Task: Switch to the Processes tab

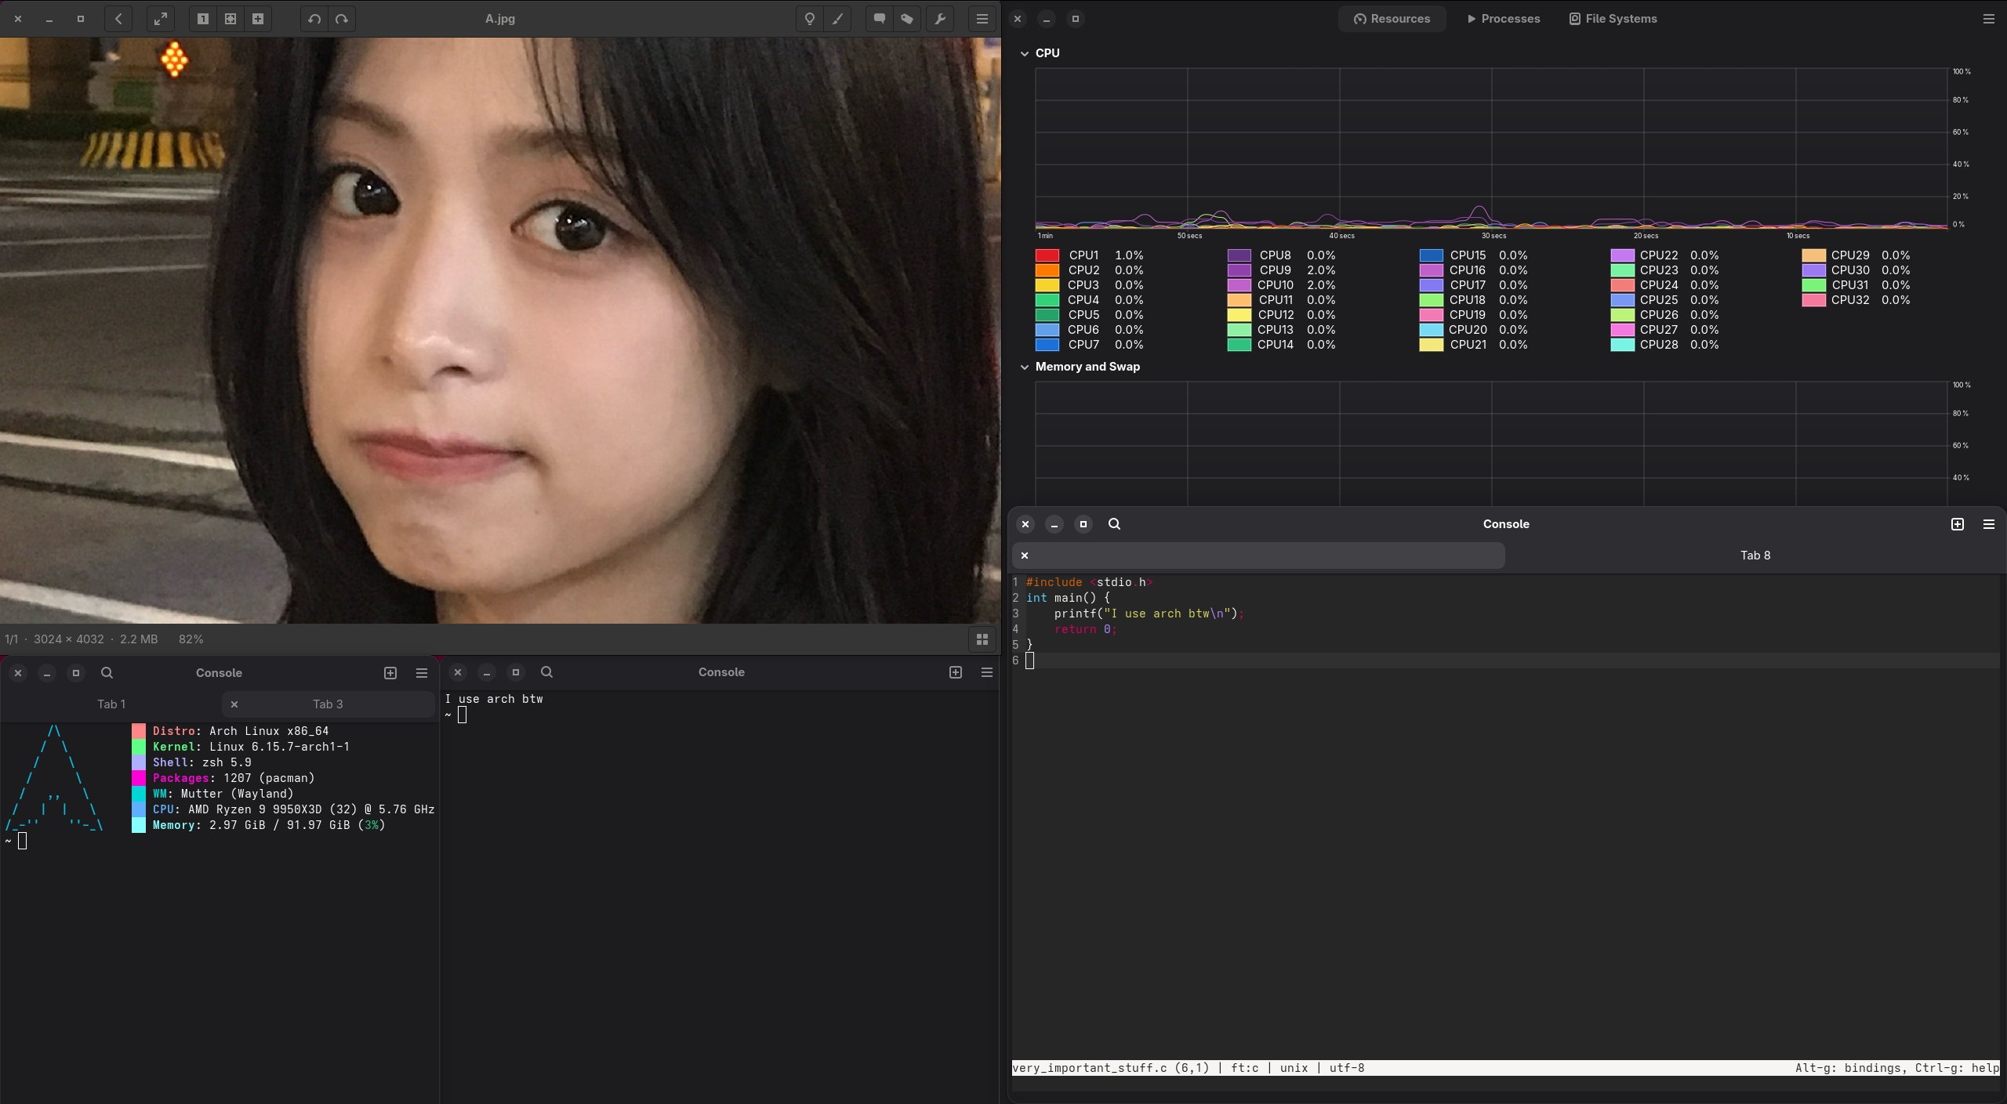Action: [1504, 19]
